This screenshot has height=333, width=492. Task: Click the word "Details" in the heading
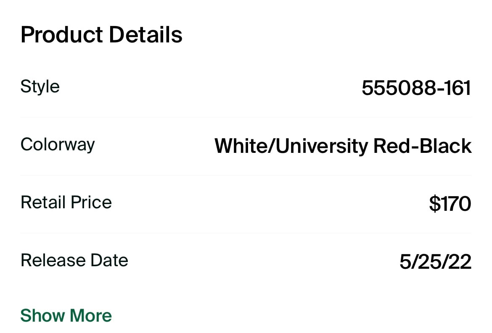[145, 34]
